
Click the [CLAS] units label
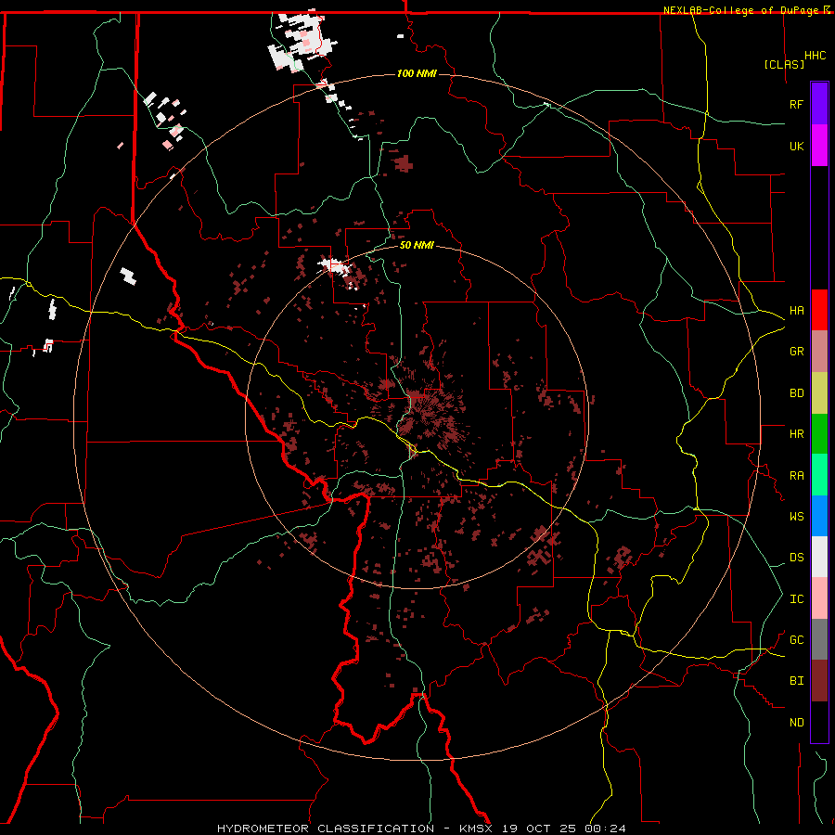(x=784, y=64)
